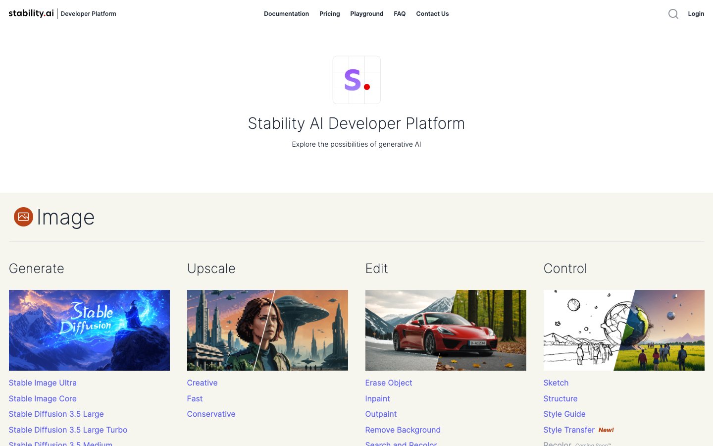Open the Documentation menu item
This screenshot has width=713, height=446.
tap(286, 14)
